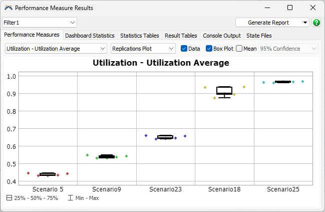The image size is (325, 212).
Task: Click the Generate Report button
Action: point(272,23)
